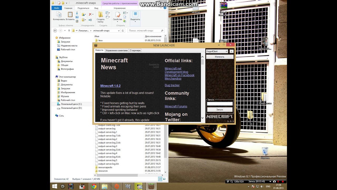The width and height of the screenshot is (337, 190).
Task: Select Локальный диск (C:) in navigation pane
Action: [x=71, y=104]
